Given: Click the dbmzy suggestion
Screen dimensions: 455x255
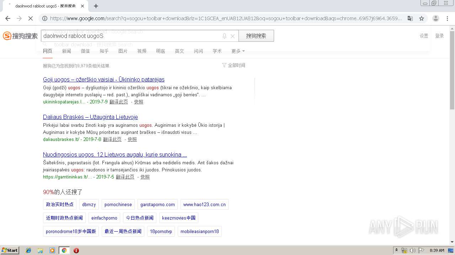Looking at the screenshot, I should [89, 204].
